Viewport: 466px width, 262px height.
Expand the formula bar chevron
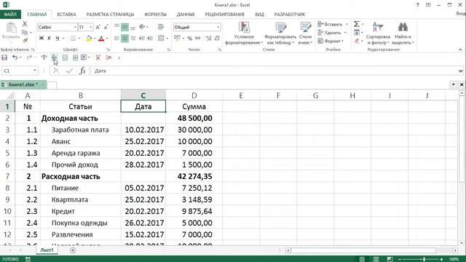click(x=460, y=71)
